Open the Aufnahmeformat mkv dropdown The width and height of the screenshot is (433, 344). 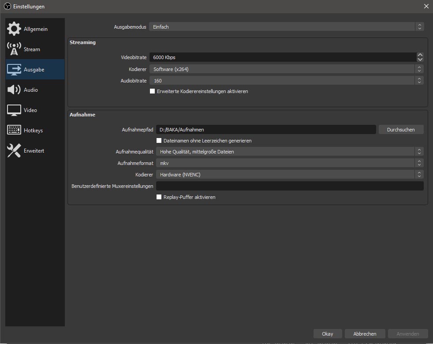pos(289,163)
